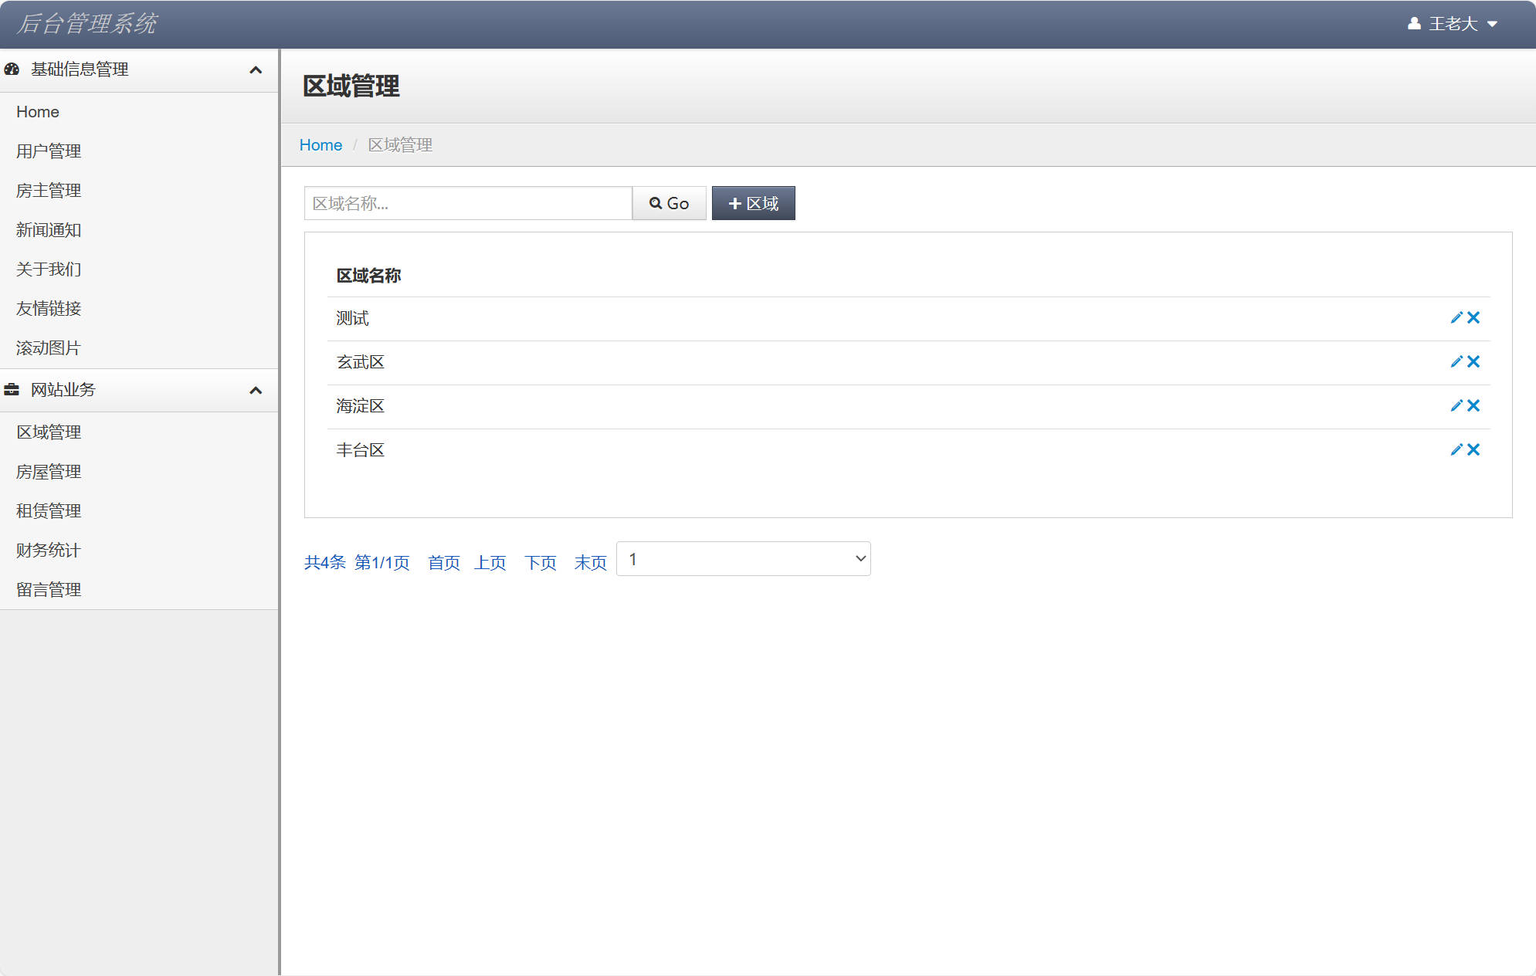This screenshot has width=1536, height=976.
Task: Click the briefcase icon beside 网站业务
Action: 11,390
